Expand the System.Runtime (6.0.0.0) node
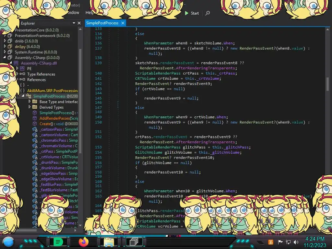Viewport: 332px width, 249px height. click(5, 52)
